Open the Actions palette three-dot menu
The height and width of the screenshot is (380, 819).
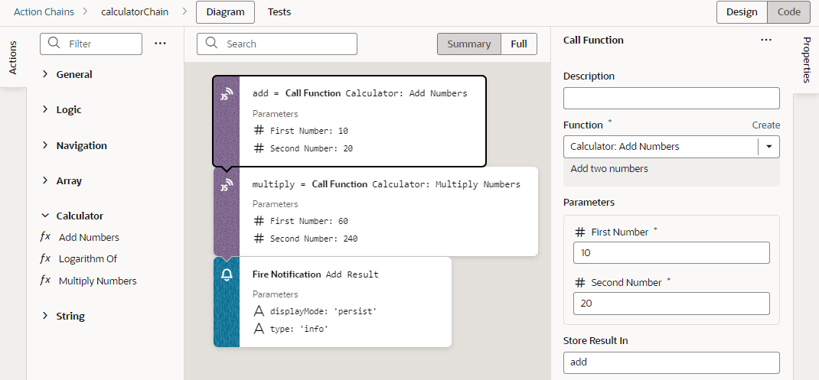pos(160,44)
